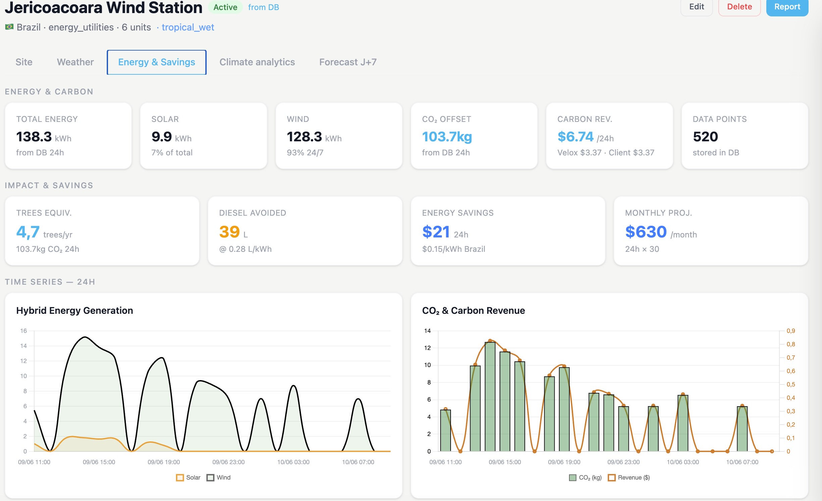Toggle the Wind legend swatch
Screen dimensions: 822x501
210,478
